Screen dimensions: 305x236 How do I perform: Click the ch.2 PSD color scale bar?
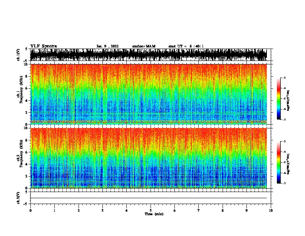click(279, 162)
